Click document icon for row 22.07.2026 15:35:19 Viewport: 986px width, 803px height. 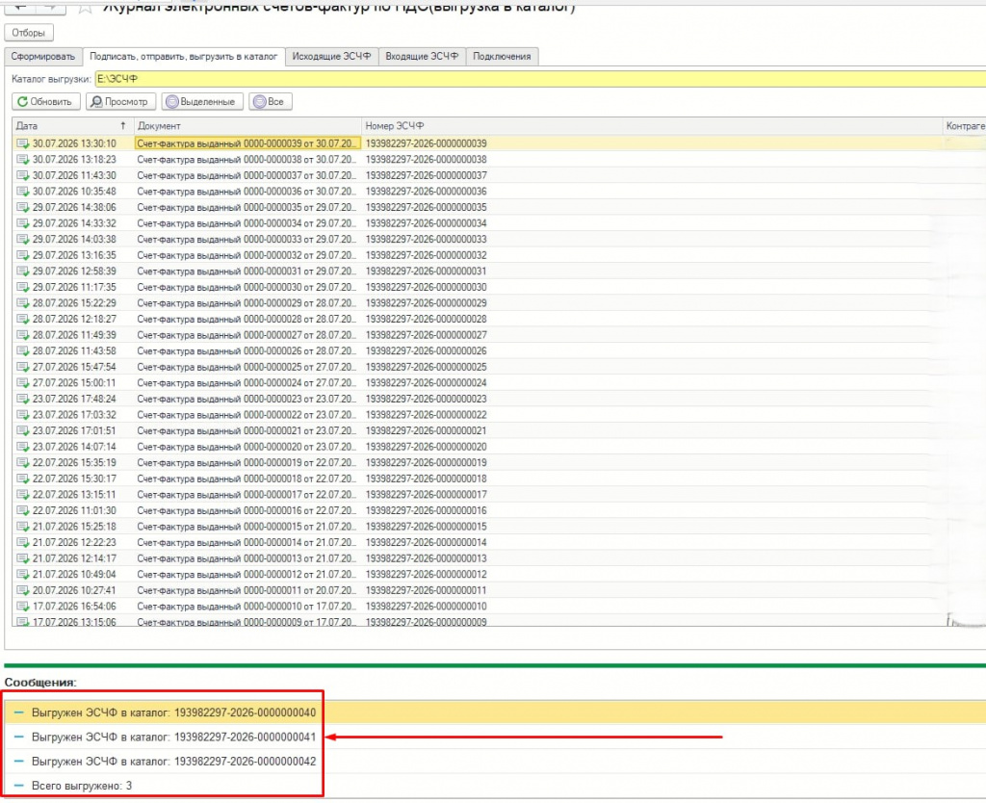pyautogui.click(x=23, y=463)
